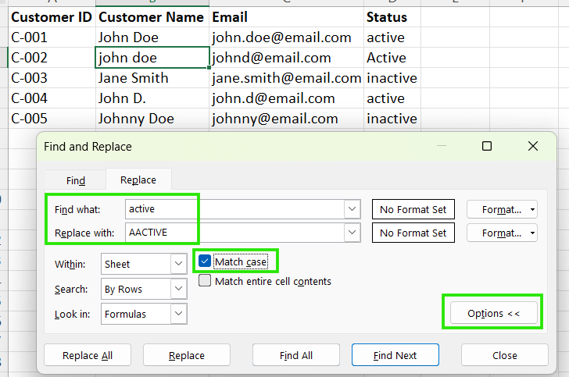
Task: Select cell containing C-002
Action: point(52,58)
